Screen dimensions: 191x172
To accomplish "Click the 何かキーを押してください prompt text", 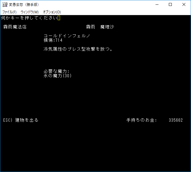I will (29, 18).
